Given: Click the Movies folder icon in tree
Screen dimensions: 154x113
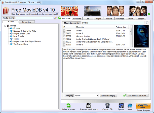Looking at the screenshot, I should point(8,26).
